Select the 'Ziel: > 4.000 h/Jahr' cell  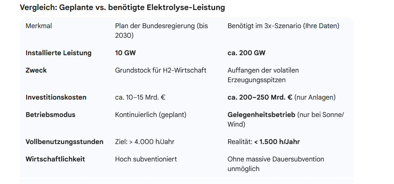tap(145, 142)
